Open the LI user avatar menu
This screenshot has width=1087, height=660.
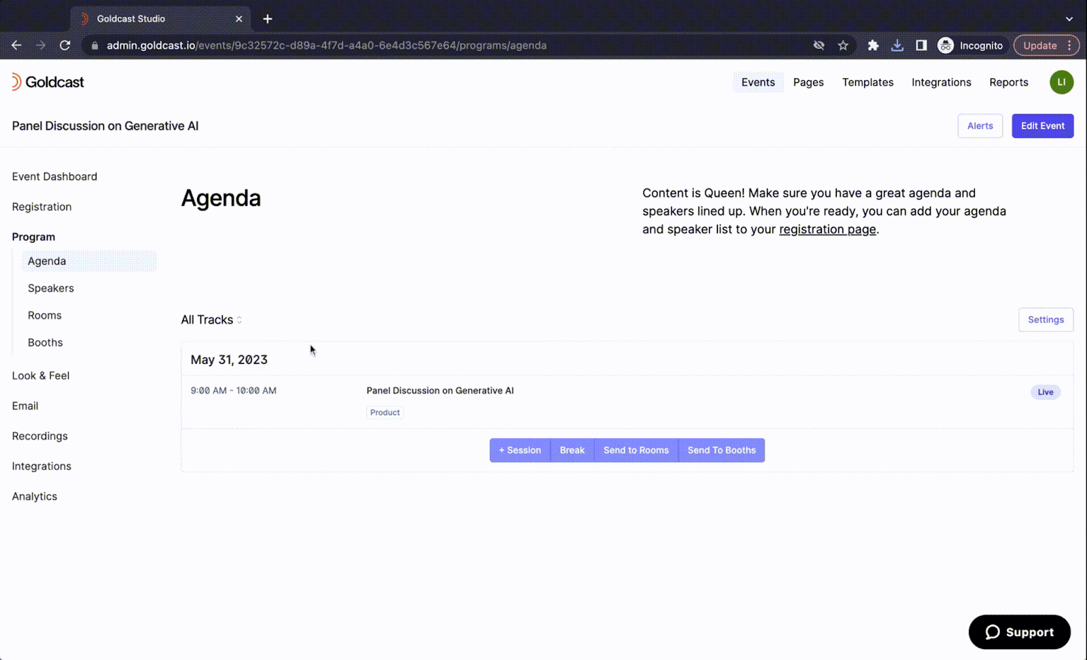(x=1061, y=82)
